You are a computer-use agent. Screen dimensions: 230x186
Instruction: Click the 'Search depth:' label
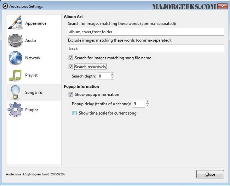tap(84, 76)
